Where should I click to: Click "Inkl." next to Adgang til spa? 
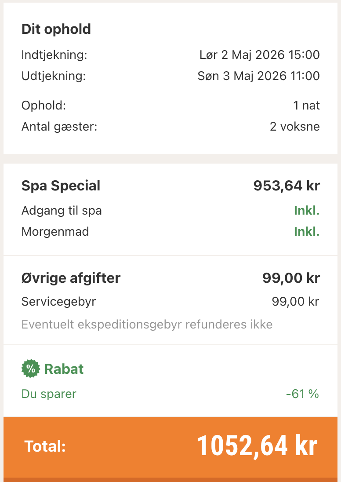tap(307, 211)
